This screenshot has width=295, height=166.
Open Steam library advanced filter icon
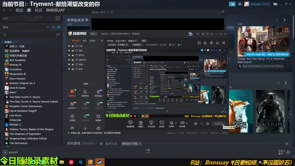tap(58, 35)
